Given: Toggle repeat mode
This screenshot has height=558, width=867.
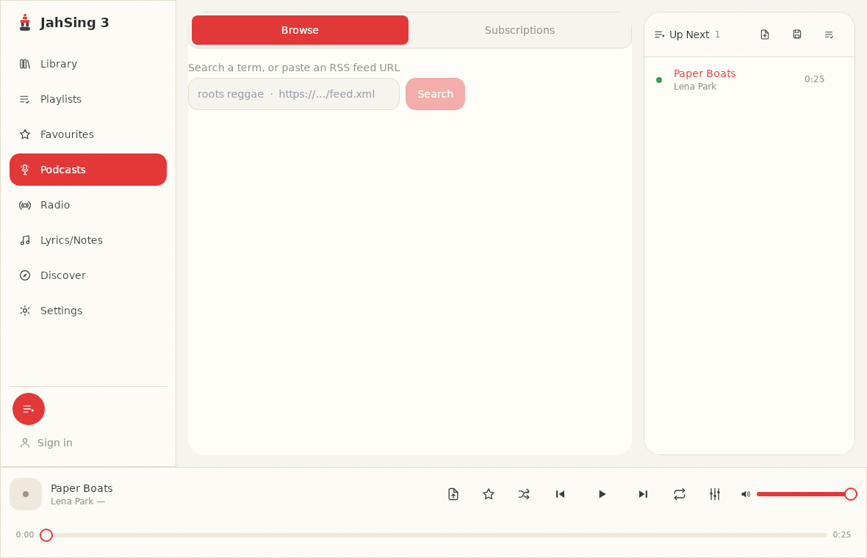Looking at the screenshot, I should pos(680,494).
